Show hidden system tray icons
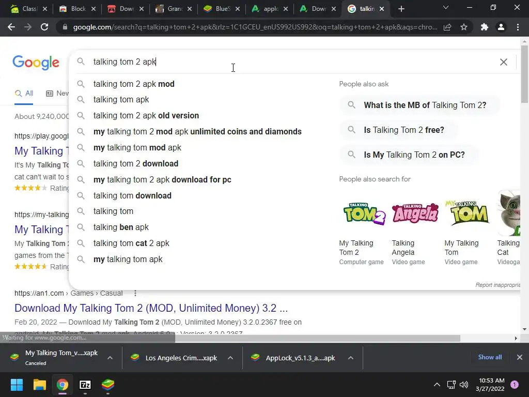 pyautogui.click(x=437, y=385)
